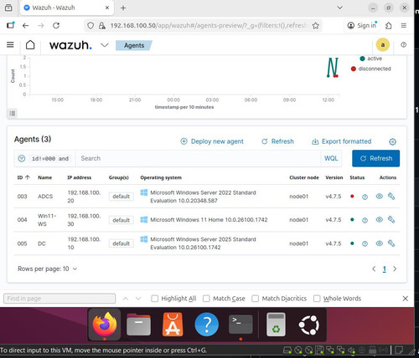Open Firefox extensions icon
This screenshot has height=358, width=419.
coord(389,26)
